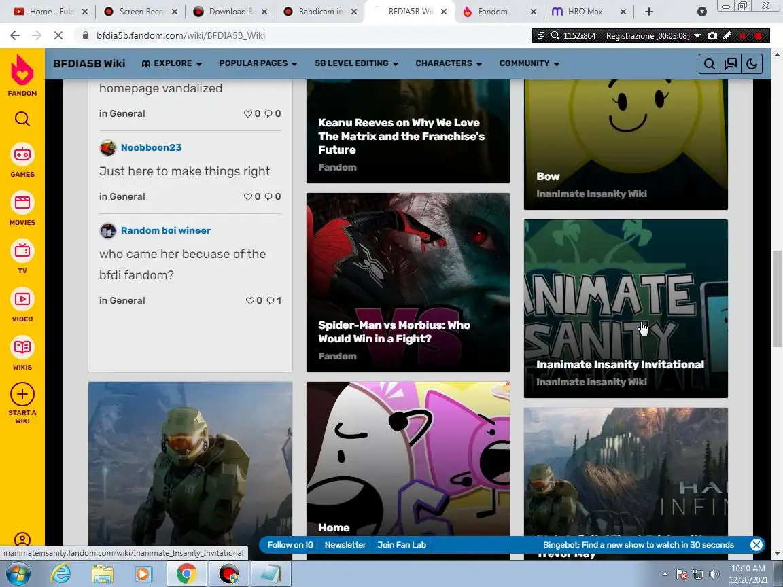Expand the Characters menu
Screen dimensions: 783x587
point(449,63)
